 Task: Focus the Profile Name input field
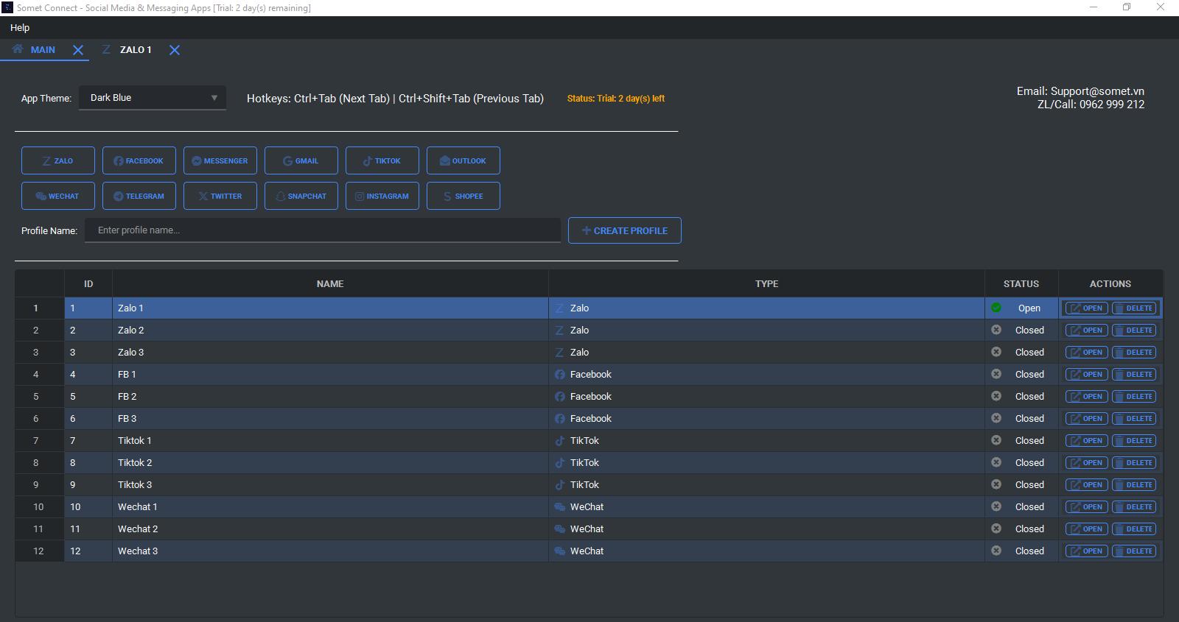(x=323, y=230)
